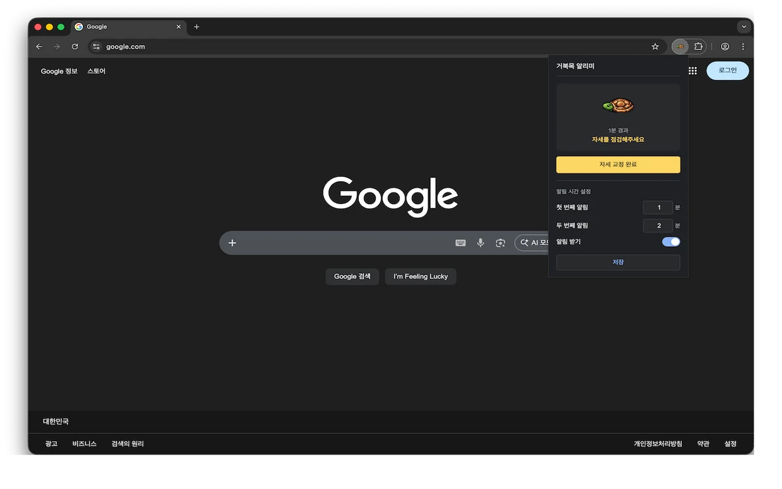The height and width of the screenshot is (489, 782).
Task: Open the 검색의 원리 footer link
Action: [128, 444]
